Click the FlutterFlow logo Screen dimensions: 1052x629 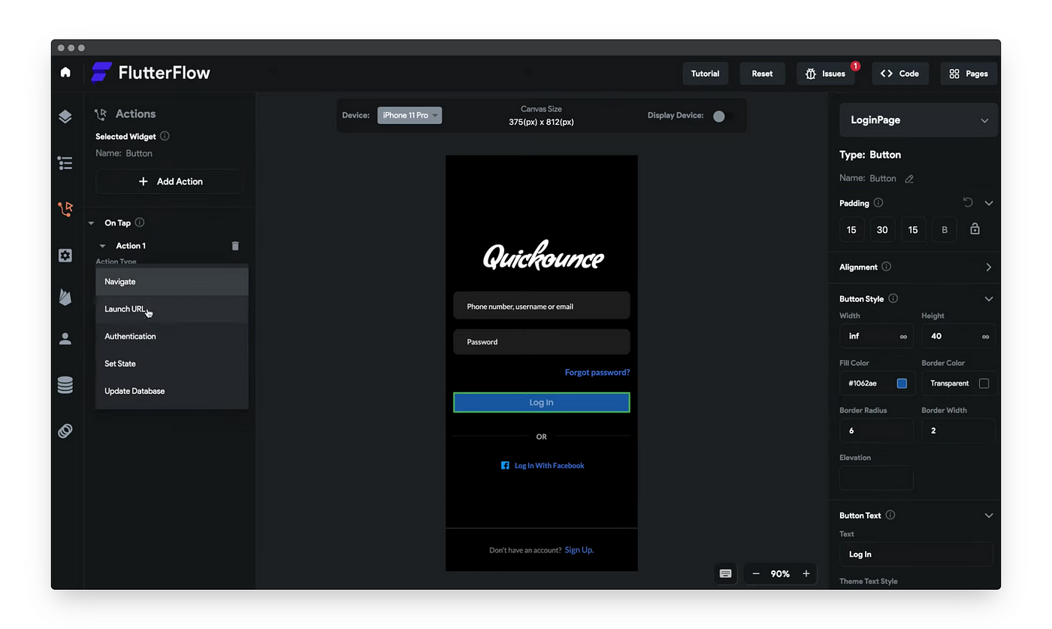pos(150,73)
